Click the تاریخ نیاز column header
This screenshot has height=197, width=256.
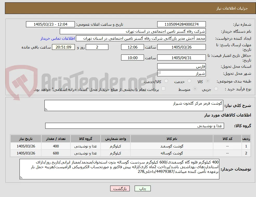coord(26,139)
